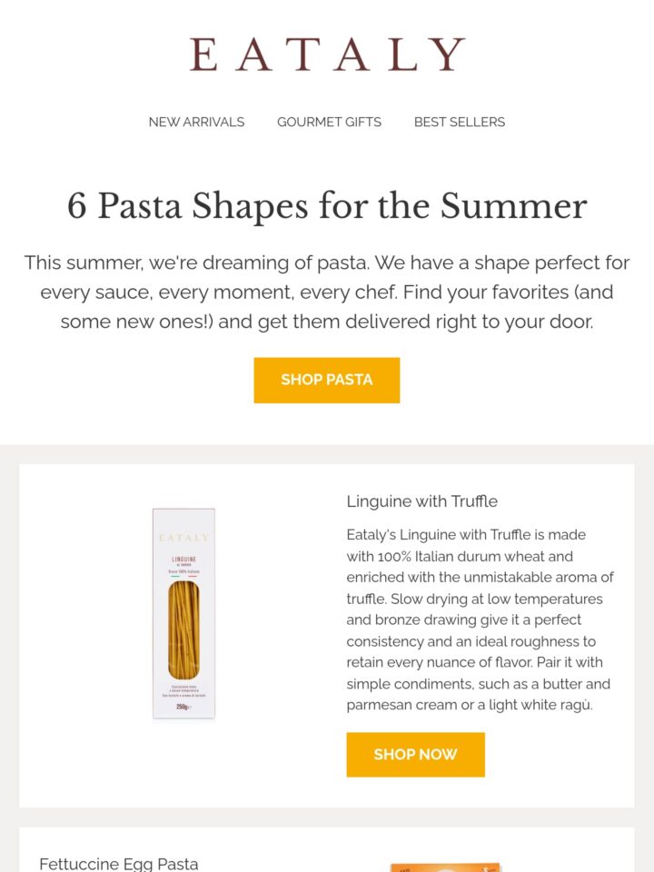Click the letter Y in the Eataly logo

click(x=448, y=54)
